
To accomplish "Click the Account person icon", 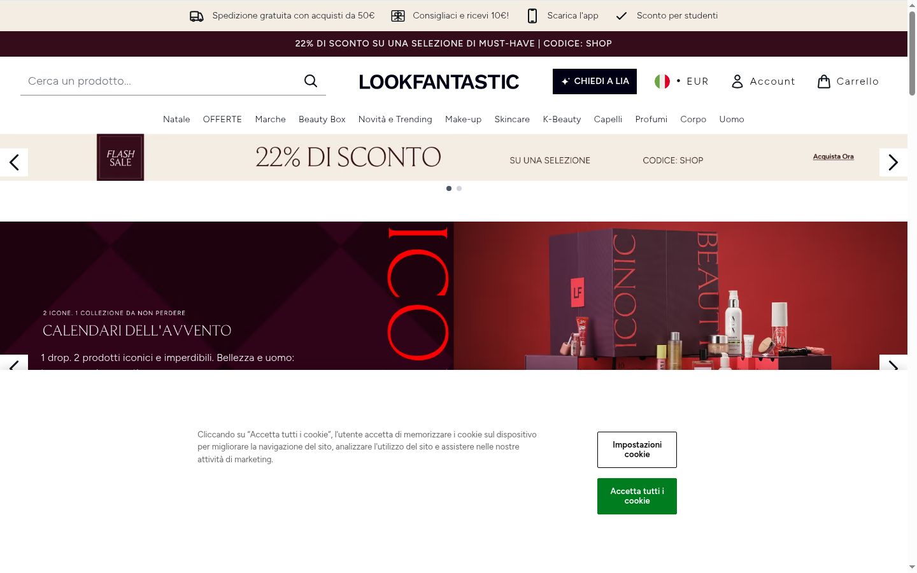I will coord(737,81).
